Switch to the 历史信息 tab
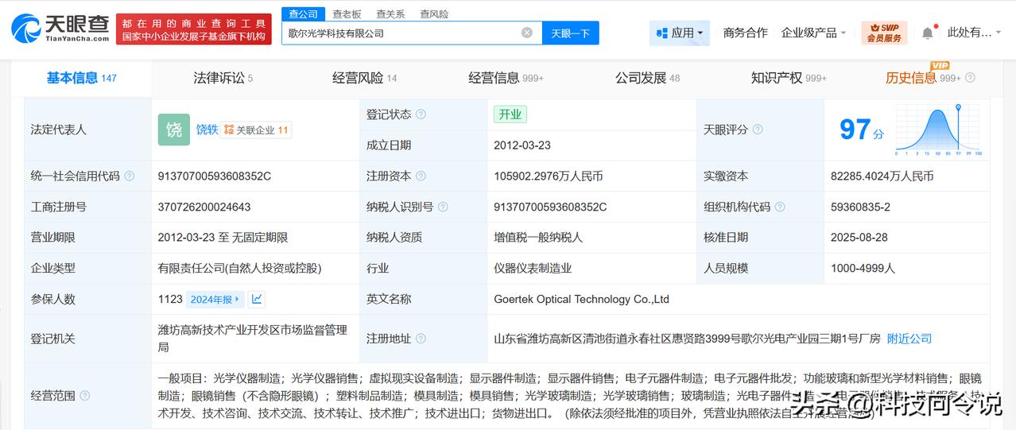 (x=923, y=78)
